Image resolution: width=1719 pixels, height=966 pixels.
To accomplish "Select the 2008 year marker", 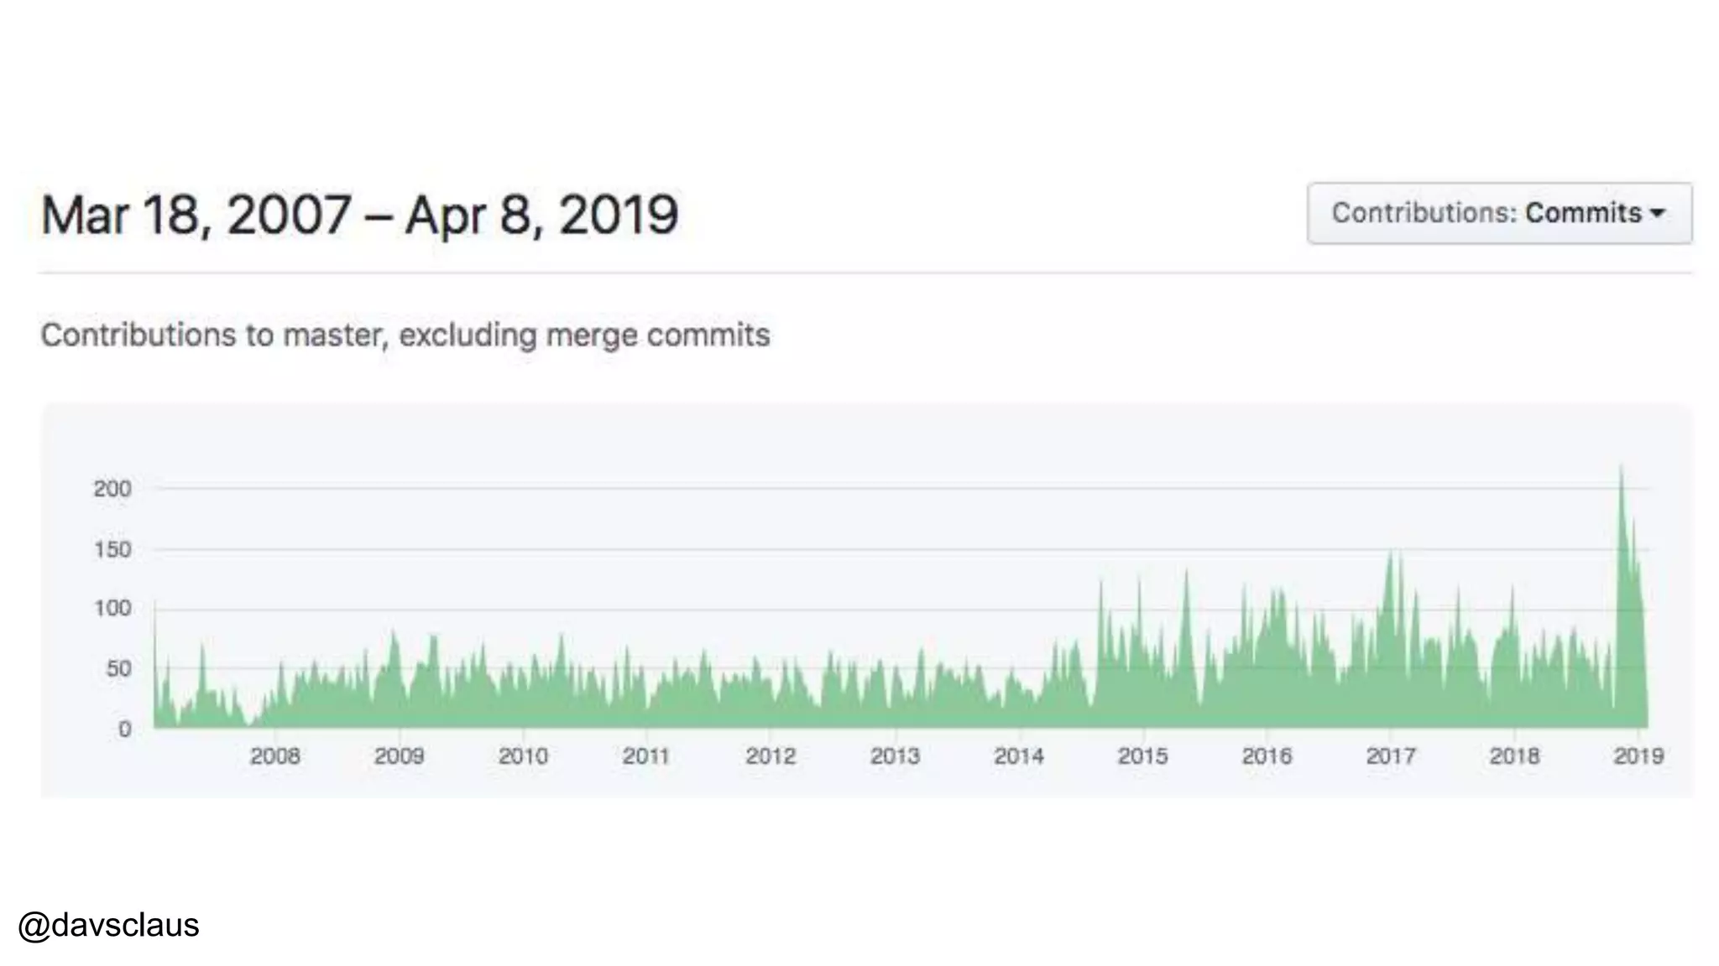I will [x=274, y=756].
